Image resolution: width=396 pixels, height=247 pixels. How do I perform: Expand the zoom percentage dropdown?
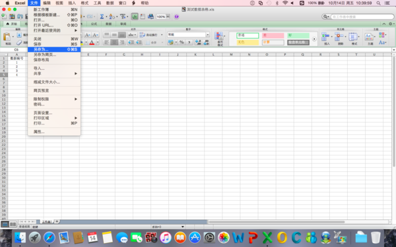168,16
